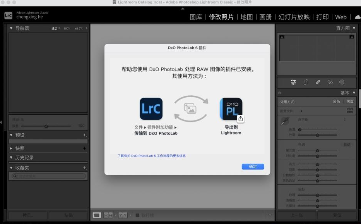Click the Lrc logo at top left
This screenshot has width=361, height=224.
8,16
